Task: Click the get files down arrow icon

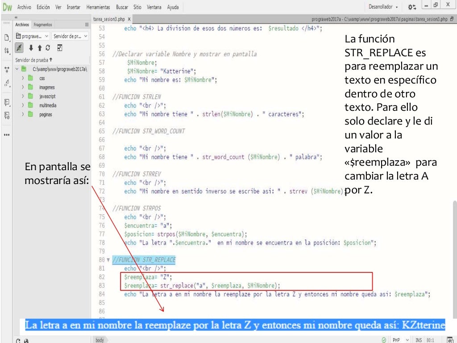Action: pos(31,48)
